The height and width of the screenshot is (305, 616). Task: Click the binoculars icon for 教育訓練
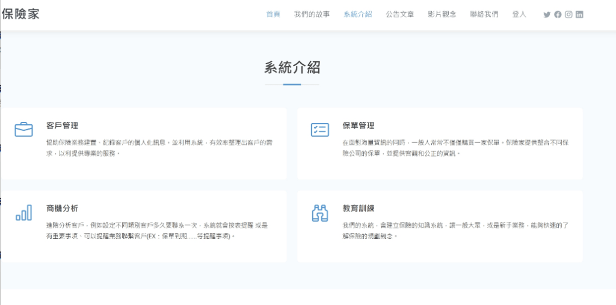[319, 213]
